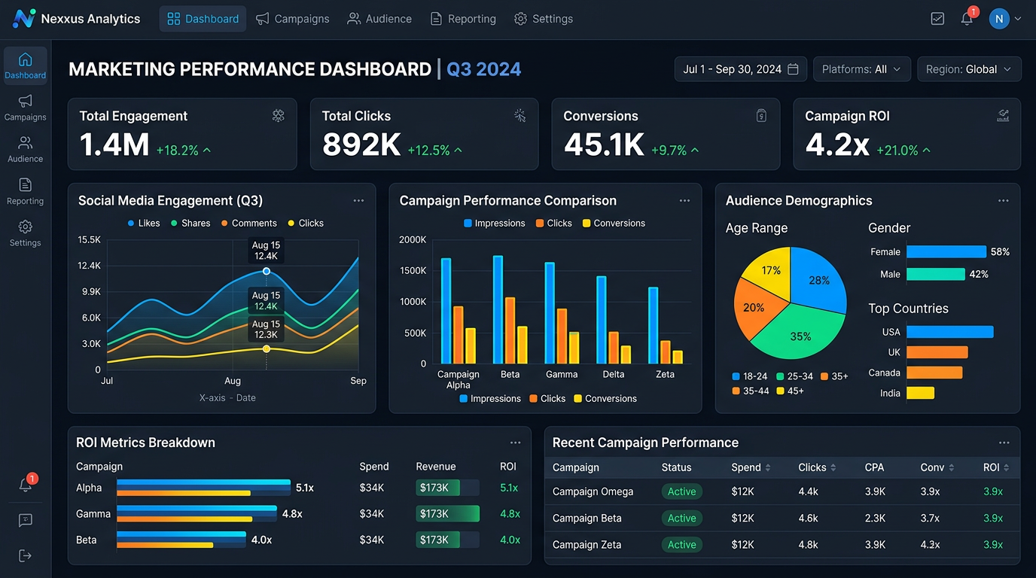This screenshot has width=1036, height=578.
Task: Open the chat feedback icon in sidebar
Action: click(25, 520)
